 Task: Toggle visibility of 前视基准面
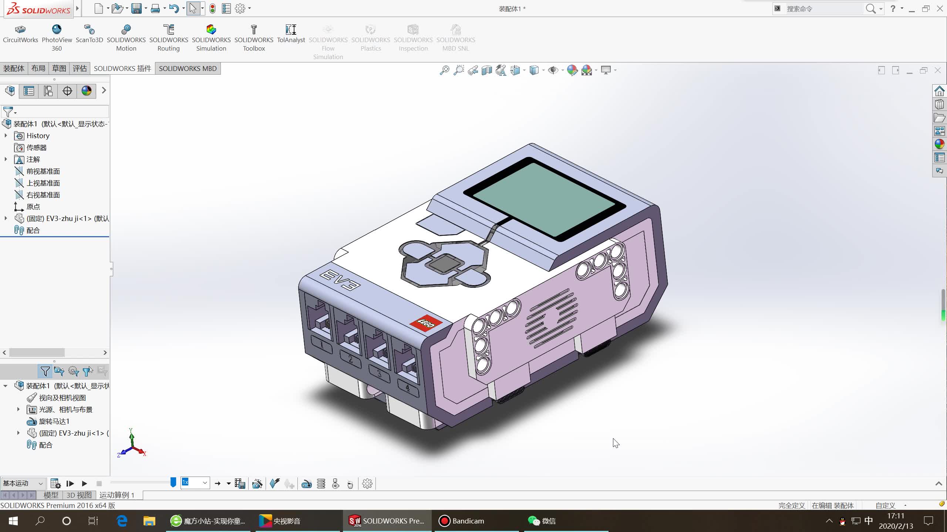coord(43,170)
